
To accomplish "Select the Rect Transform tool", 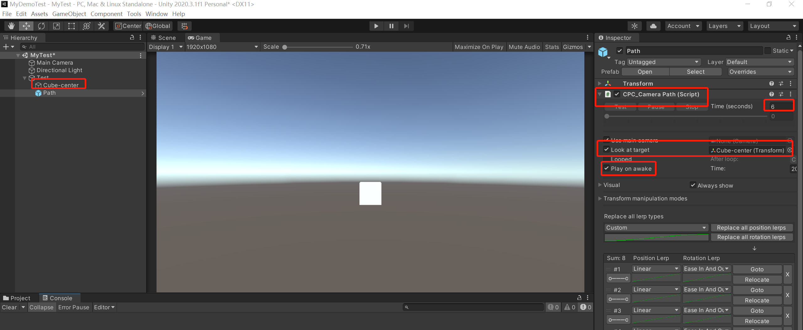I will tap(71, 26).
